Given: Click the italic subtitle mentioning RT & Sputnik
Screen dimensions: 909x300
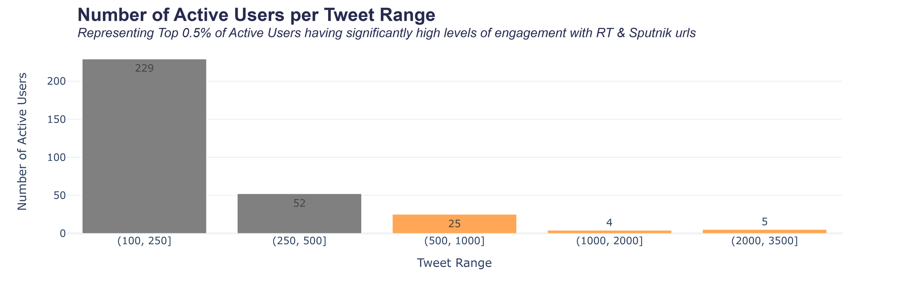Looking at the screenshot, I should [386, 33].
